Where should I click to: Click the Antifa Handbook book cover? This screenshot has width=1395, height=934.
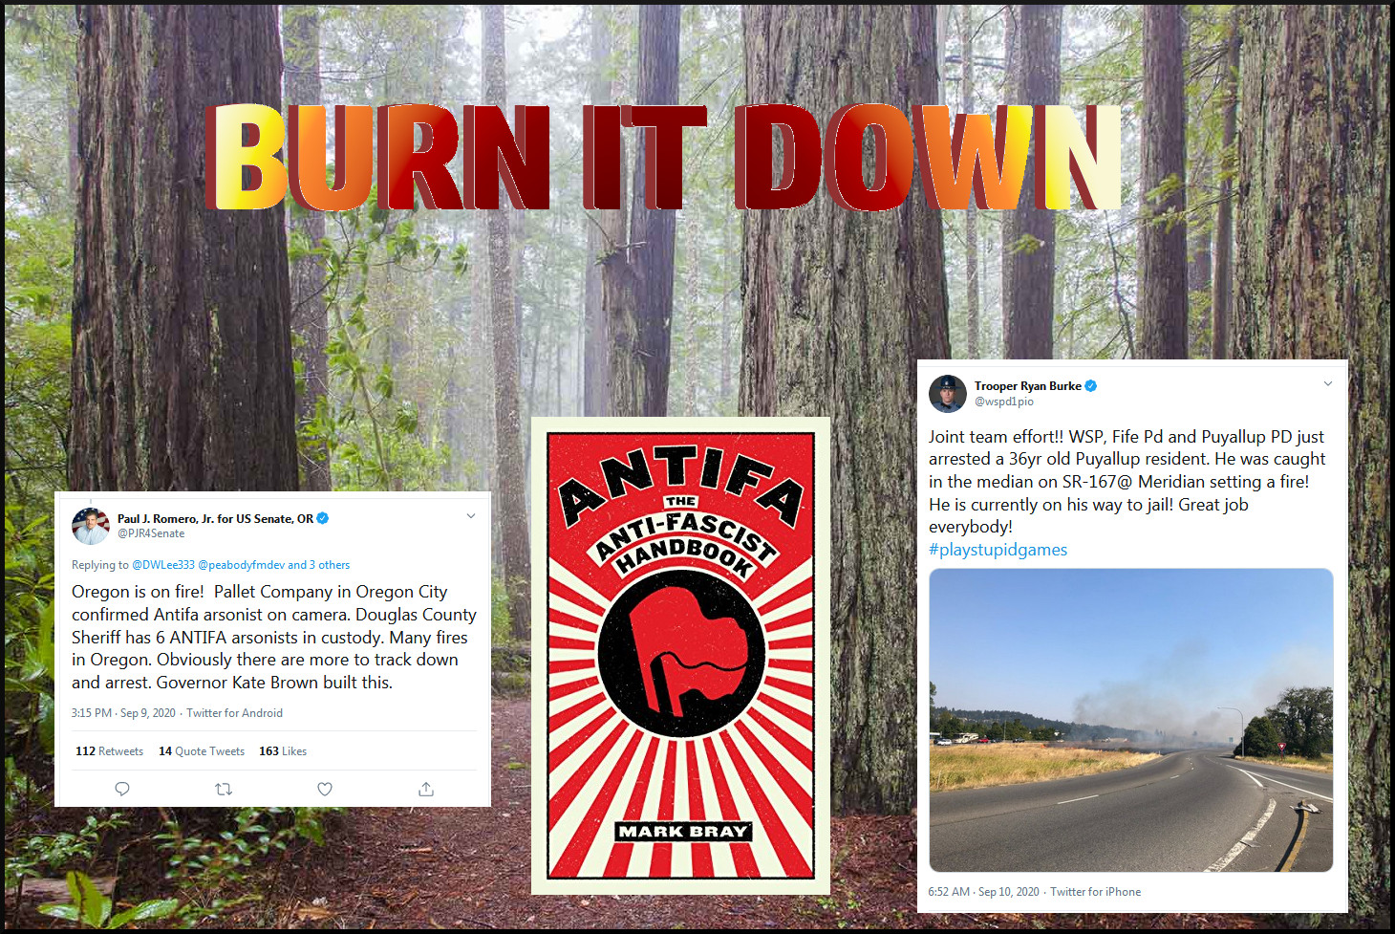point(680,656)
